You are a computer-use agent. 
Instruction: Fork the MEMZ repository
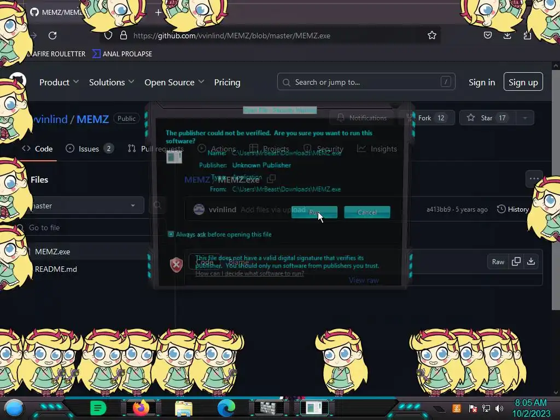point(431,118)
